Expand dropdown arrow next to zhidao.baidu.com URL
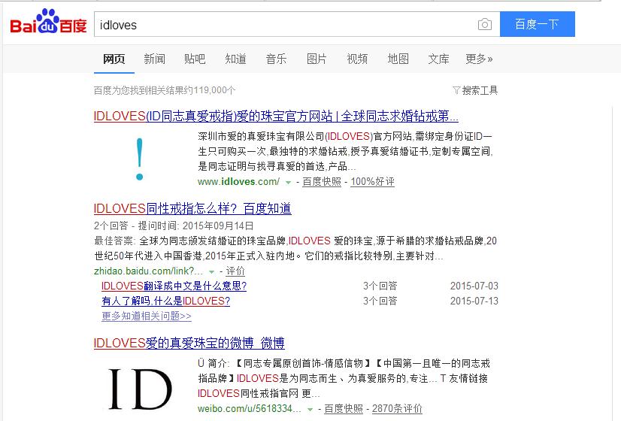 pos(211,272)
